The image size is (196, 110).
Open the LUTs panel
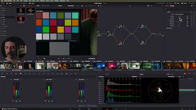[16, 3]
